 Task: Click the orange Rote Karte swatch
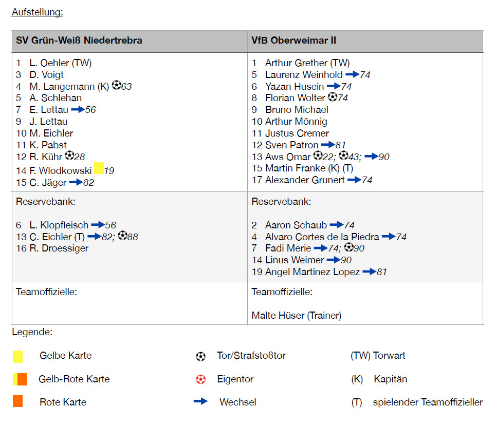(x=17, y=401)
